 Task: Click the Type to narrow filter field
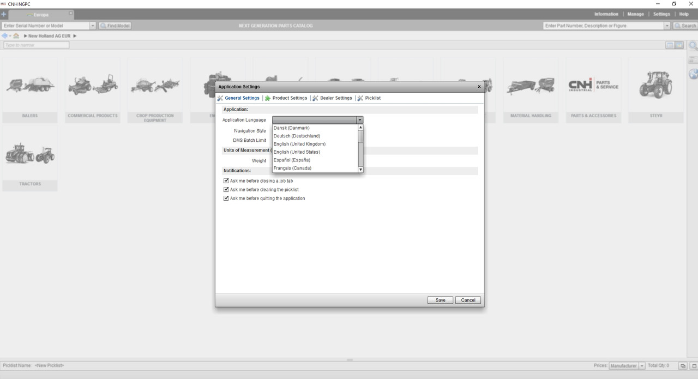tap(36, 45)
